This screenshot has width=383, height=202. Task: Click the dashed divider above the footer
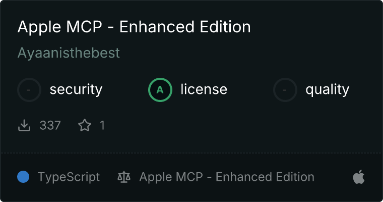pos(191,153)
